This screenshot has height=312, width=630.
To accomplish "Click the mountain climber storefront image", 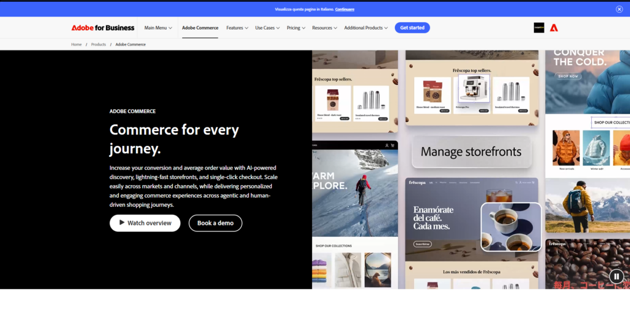I will [355, 193].
